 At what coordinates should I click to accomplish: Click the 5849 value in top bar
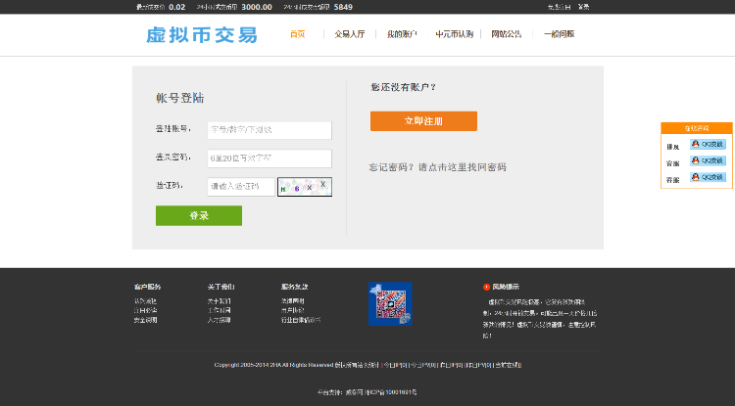pyautogui.click(x=343, y=7)
